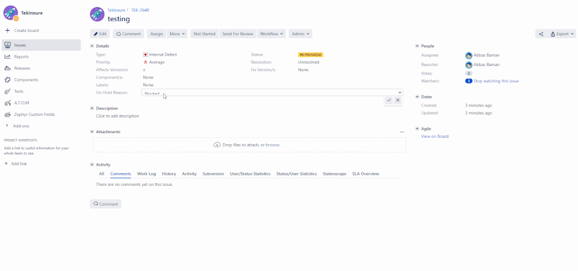Click the share icon button
This screenshot has height=271, width=578.
tap(541, 34)
